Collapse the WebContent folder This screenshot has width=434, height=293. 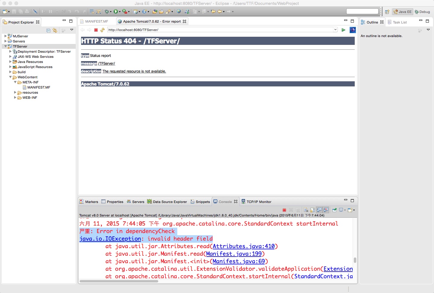click(10, 77)
